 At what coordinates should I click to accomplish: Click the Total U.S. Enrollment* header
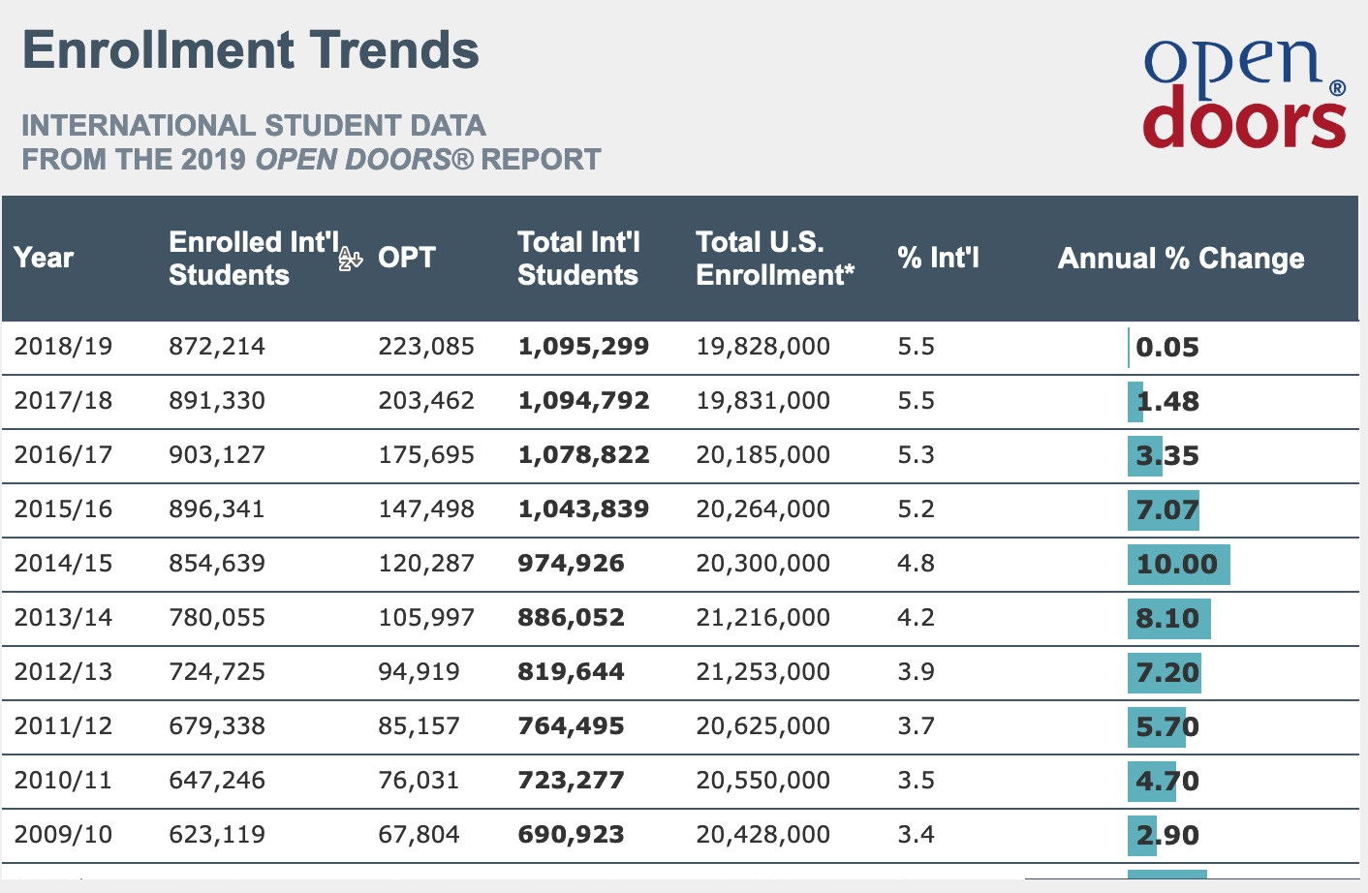774,259
